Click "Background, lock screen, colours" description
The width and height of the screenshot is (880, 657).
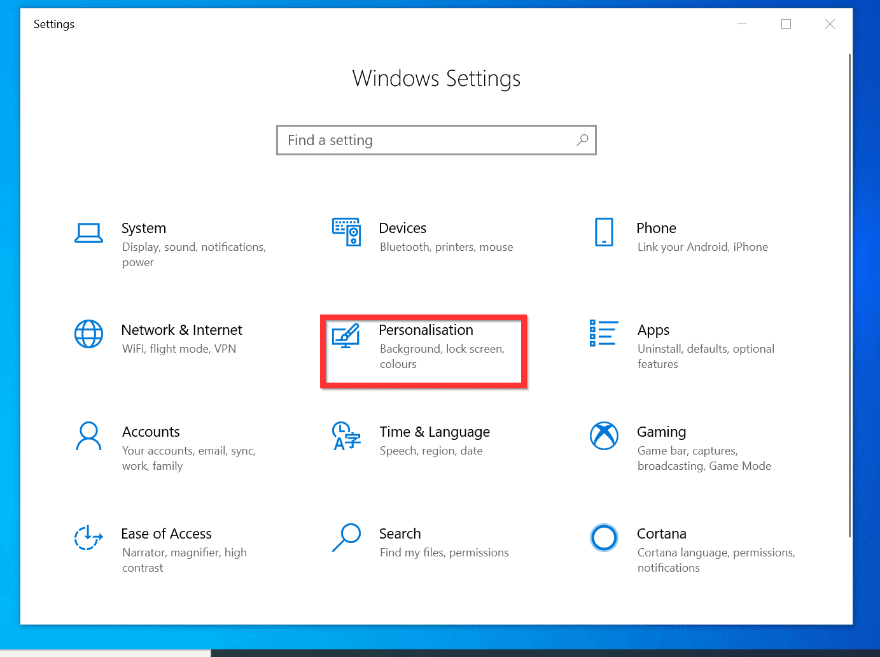[x=442, y=357]
